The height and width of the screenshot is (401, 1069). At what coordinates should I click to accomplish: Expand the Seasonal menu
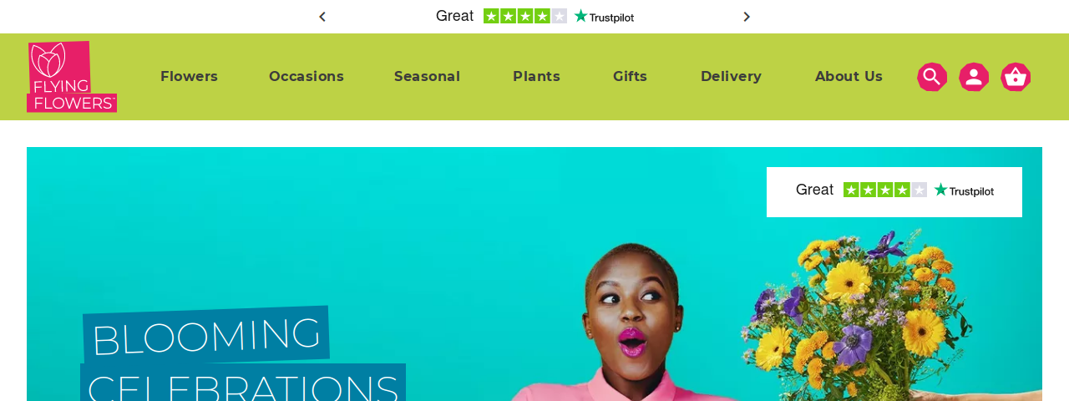point(427,77)
